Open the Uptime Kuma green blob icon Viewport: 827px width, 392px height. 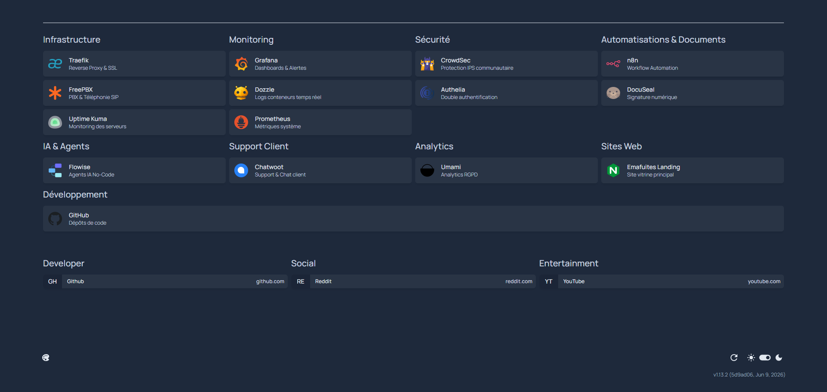click(x=55, y=122)
